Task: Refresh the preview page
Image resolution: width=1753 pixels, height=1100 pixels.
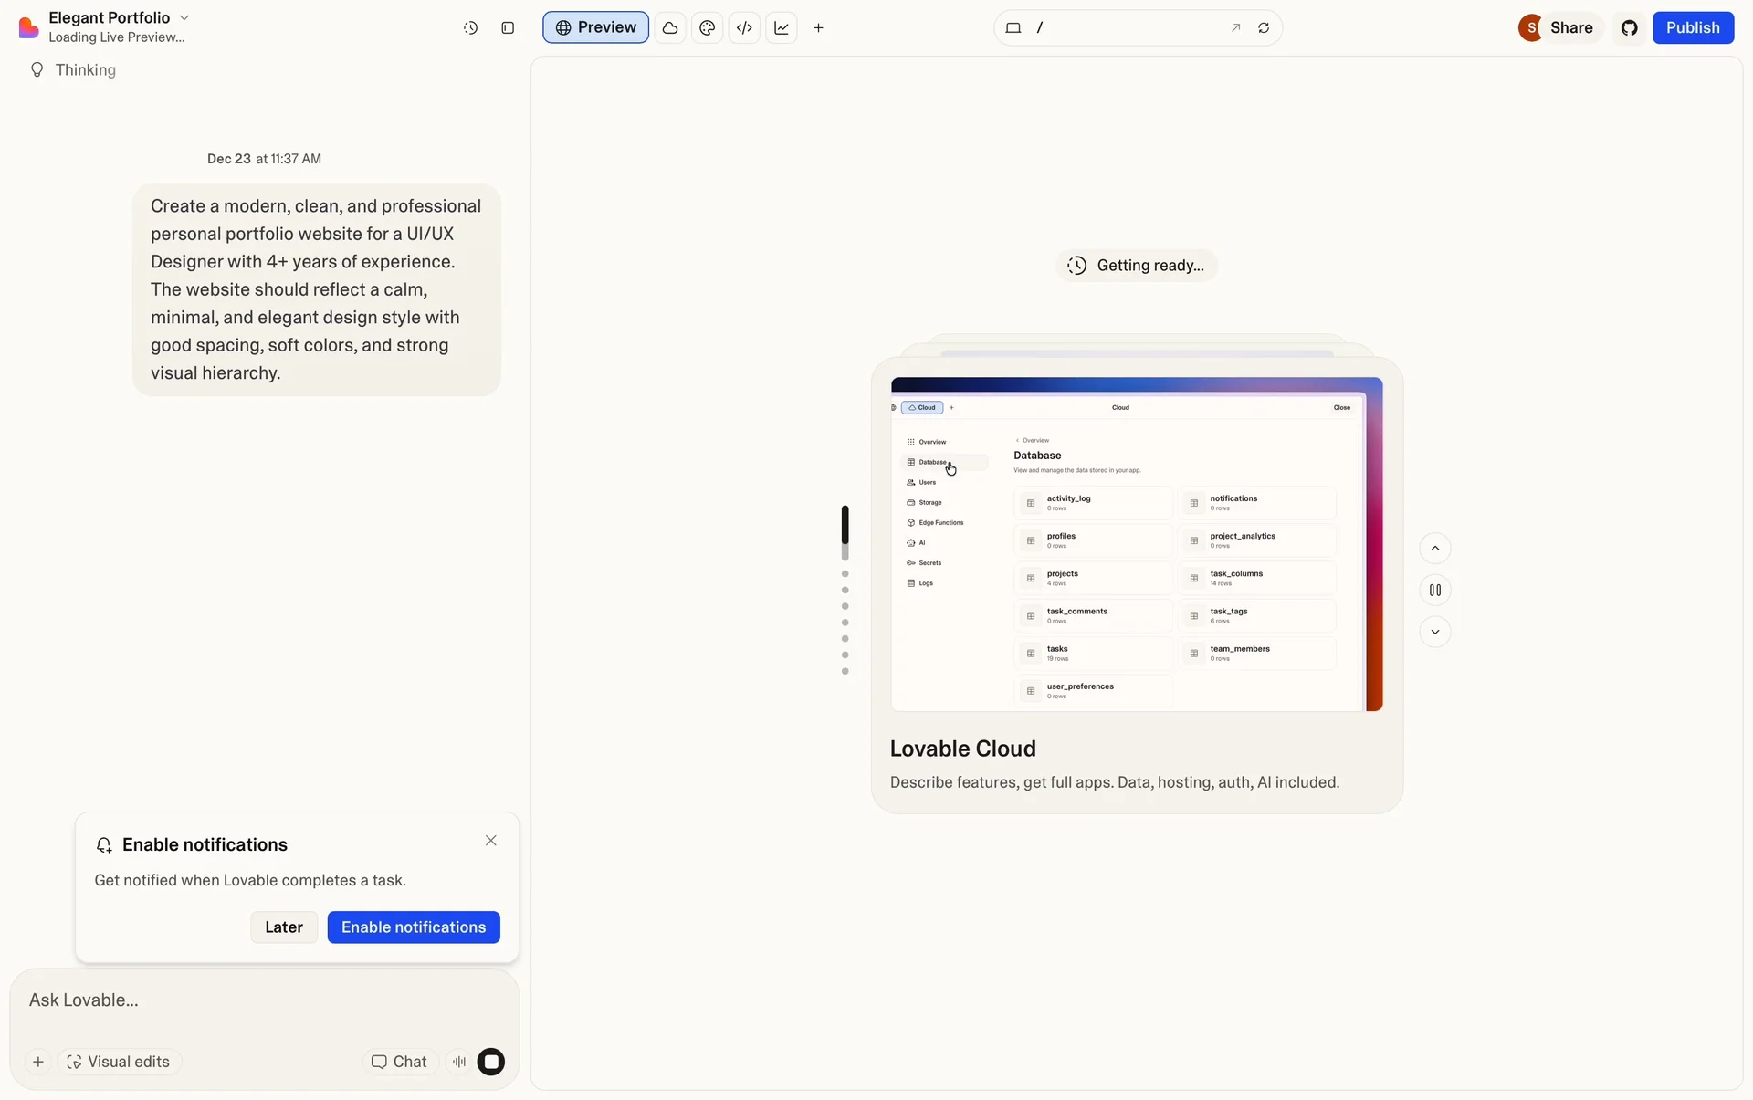Action: [1264, 28]
